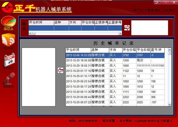
Task: Click the profit value 366
Action: (158, 97)
